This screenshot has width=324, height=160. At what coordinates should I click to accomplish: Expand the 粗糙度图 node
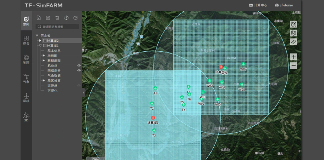[x=44, y=61]
